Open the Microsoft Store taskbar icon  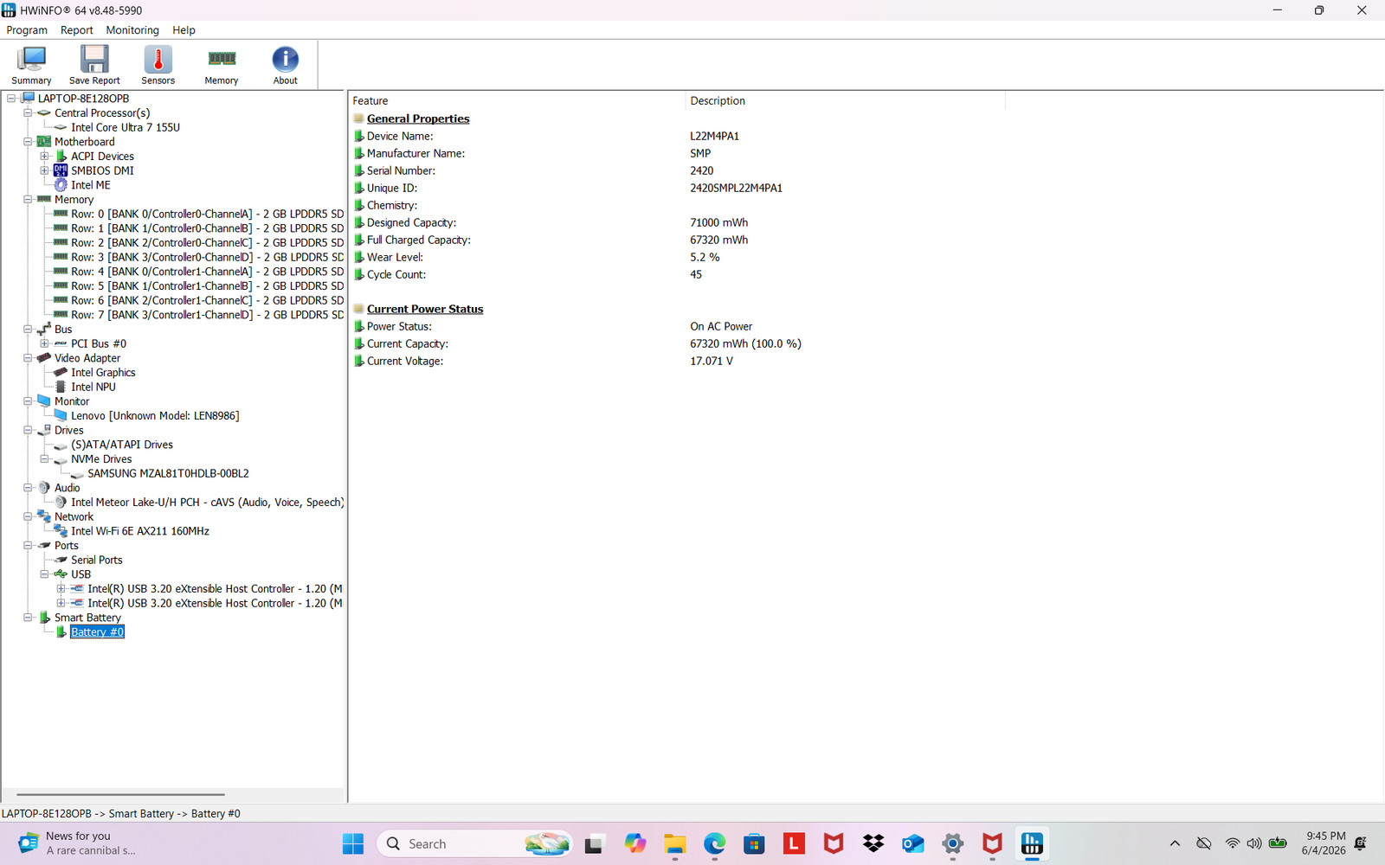[x=754, y=844]
